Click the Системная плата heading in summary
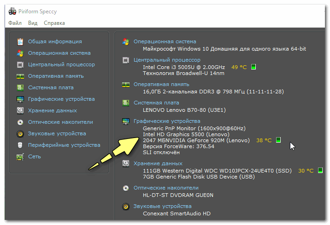Viewport: 330px width, 225px height. 156,103
